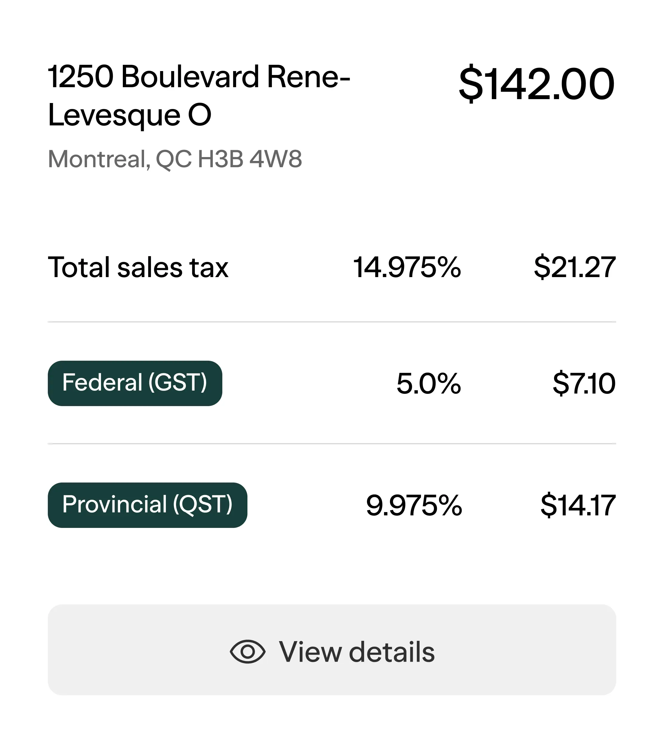
Task: Click the 5.0% federal tax rate
Action: [429, 384]
